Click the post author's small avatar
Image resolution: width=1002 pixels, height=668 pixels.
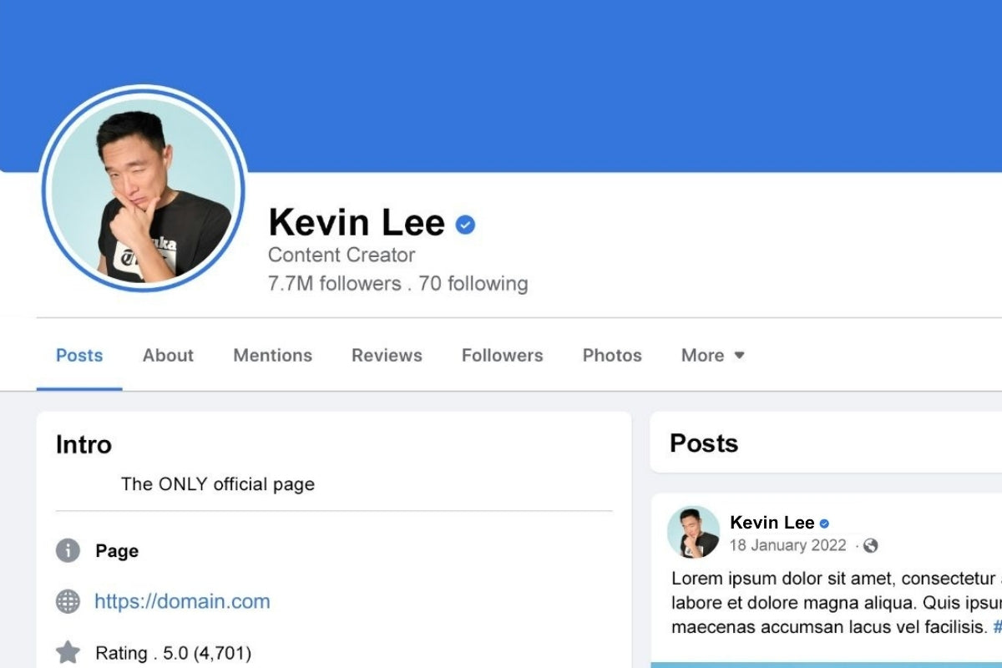693,532
